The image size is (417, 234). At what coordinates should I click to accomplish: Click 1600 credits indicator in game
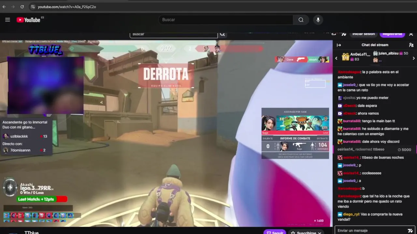[319, 221]
